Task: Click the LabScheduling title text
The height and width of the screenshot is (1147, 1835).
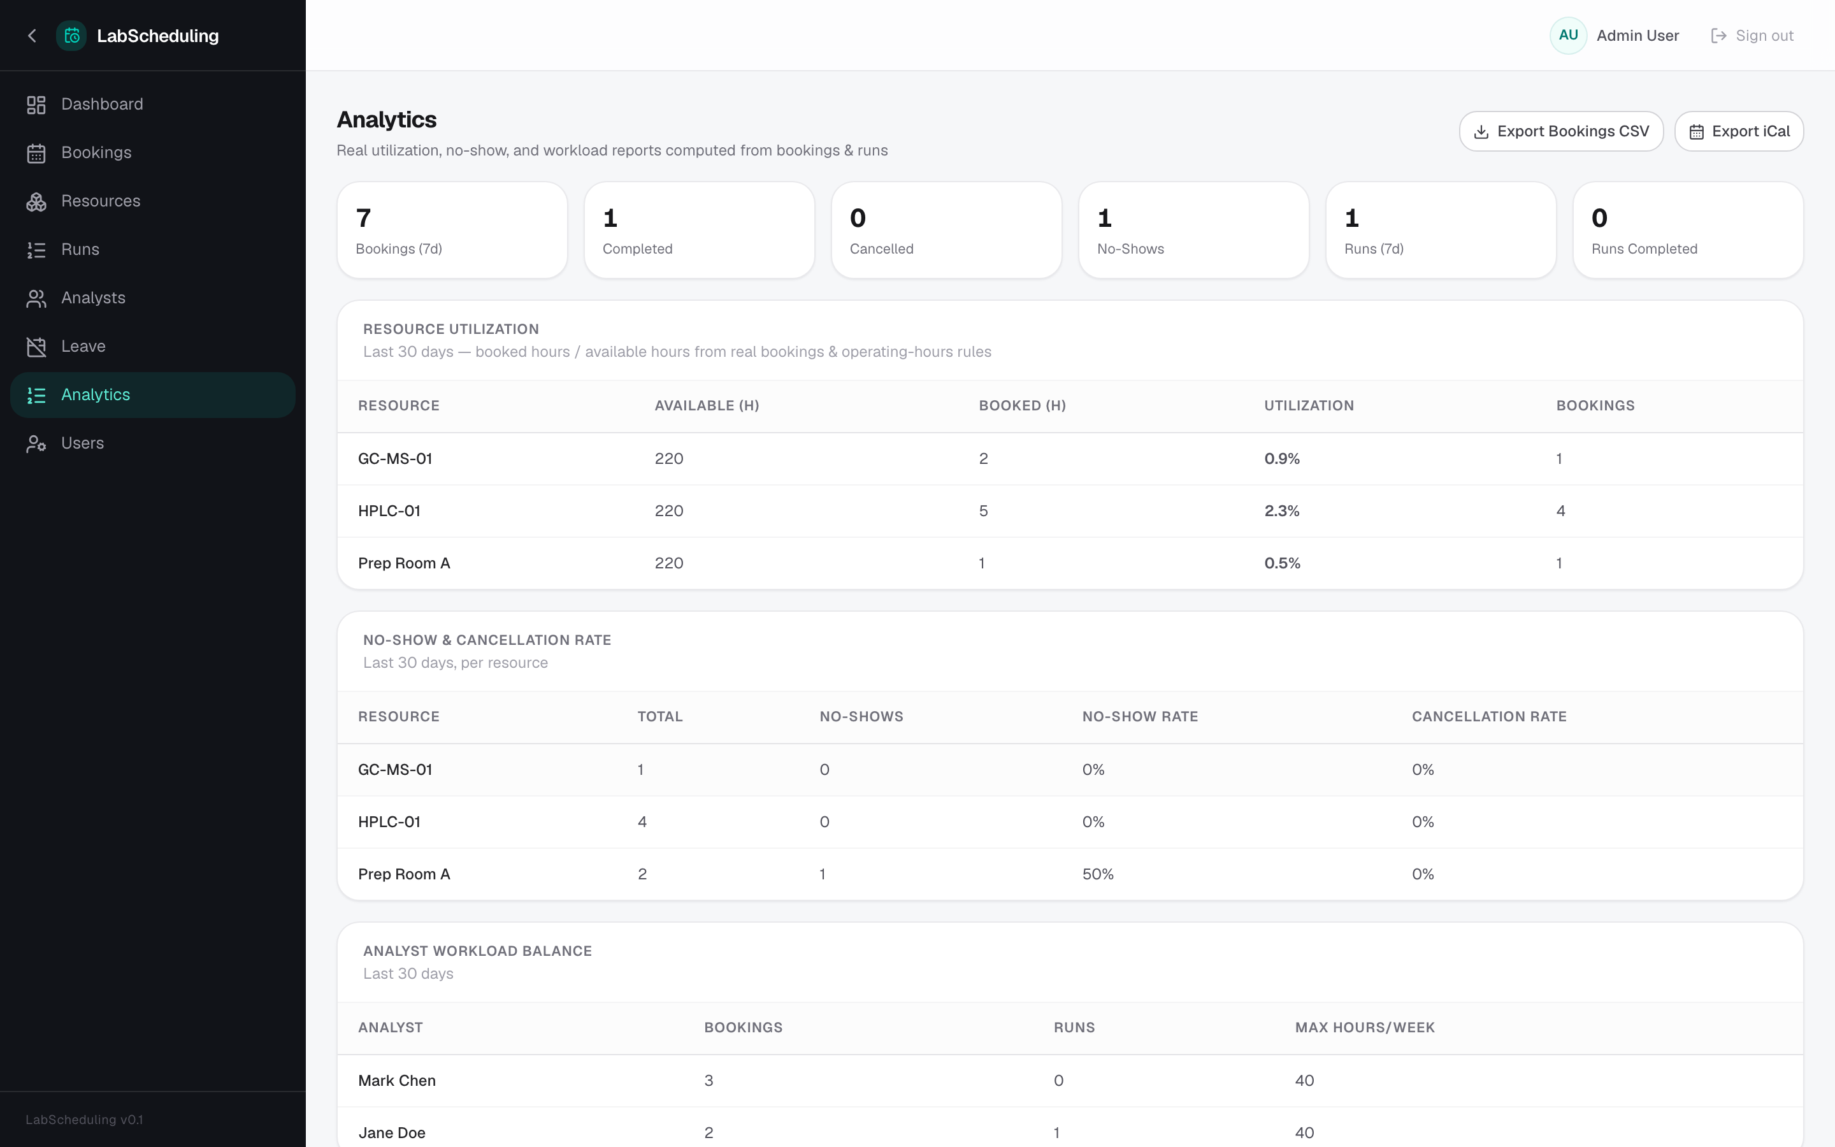Action: pos(158,36)
